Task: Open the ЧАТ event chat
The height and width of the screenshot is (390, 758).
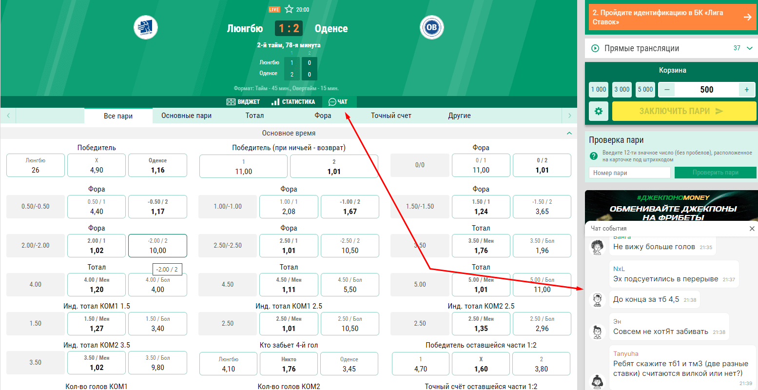Action: (x=338, y=102)
